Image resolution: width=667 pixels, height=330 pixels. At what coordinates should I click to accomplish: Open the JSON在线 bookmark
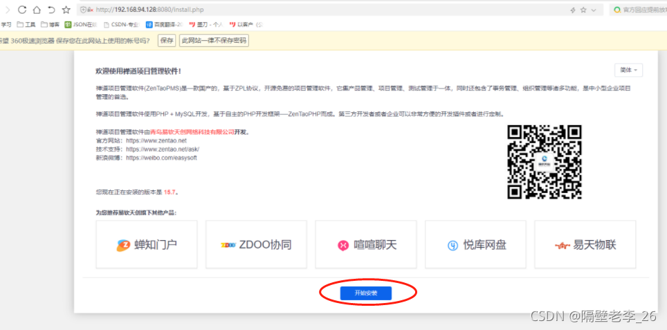(81, 25)
